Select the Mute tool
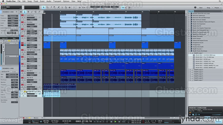 pos(62,8)
